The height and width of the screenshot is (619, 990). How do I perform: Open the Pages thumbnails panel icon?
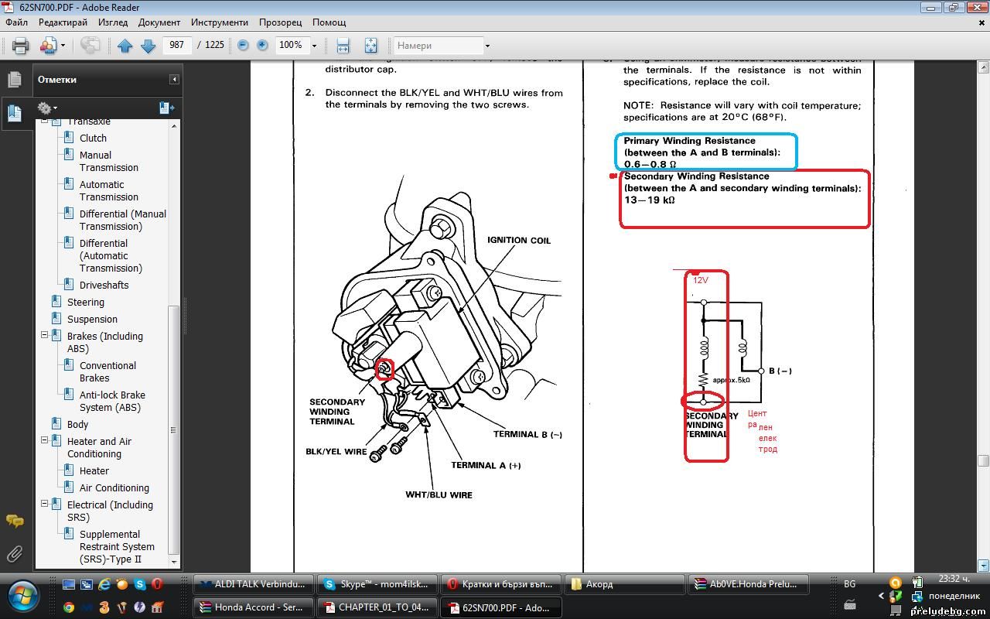coord(14,80)
